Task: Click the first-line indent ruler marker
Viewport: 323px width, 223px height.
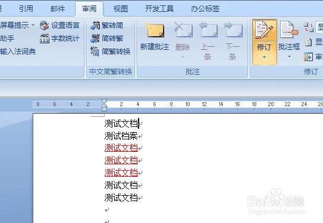Action: click(x=104, y=101)
